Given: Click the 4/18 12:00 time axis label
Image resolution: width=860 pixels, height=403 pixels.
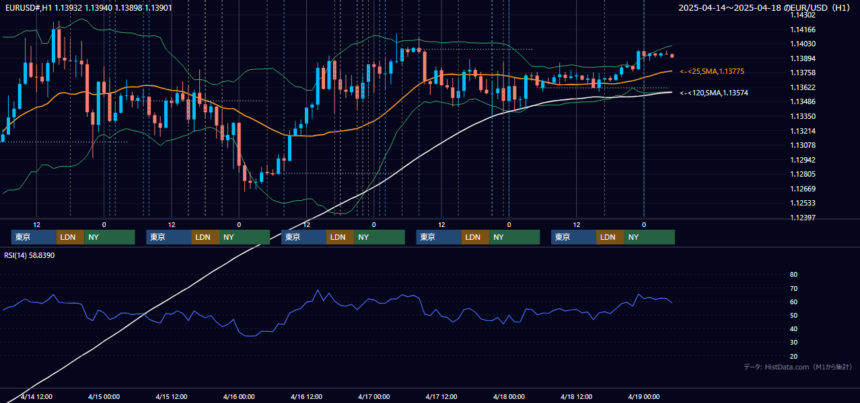Looking at the screenshot, I should coord(576,396).
